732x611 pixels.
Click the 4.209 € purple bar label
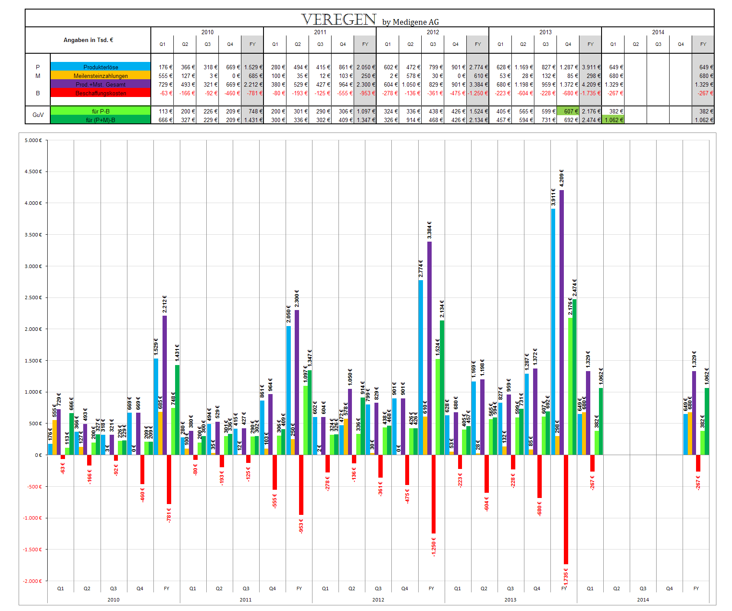(562, 178)
